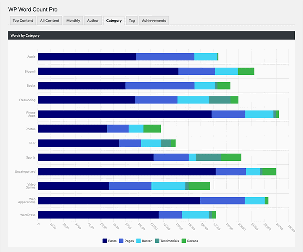This screenshot has height=252, width=303.
Task: Open the Top Content tab
Action: 23,21
